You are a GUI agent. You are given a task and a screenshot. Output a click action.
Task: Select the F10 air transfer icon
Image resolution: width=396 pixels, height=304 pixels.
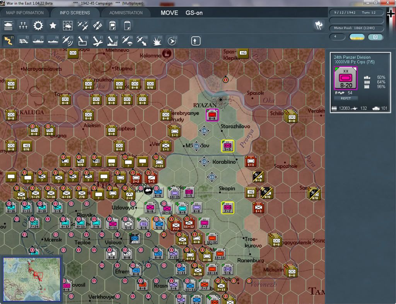point(142,41)
